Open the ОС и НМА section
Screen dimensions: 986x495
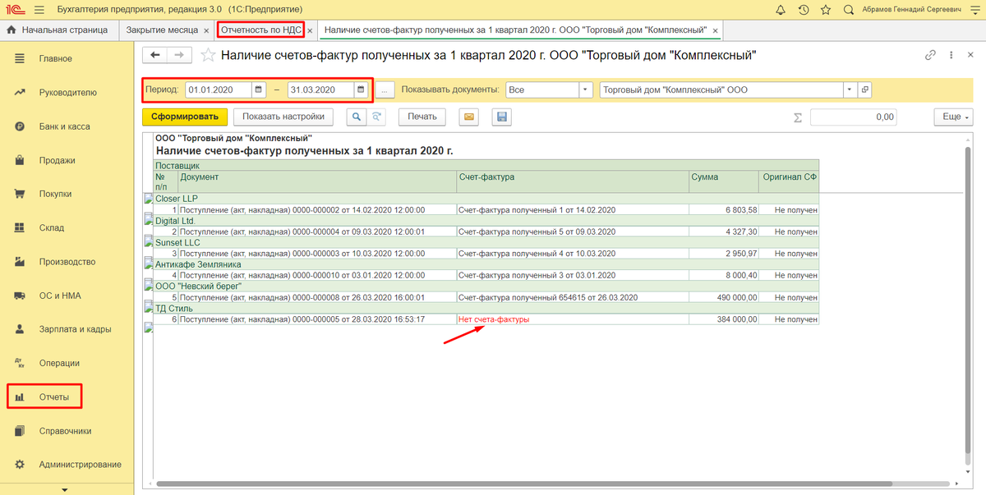coord(60,296)
